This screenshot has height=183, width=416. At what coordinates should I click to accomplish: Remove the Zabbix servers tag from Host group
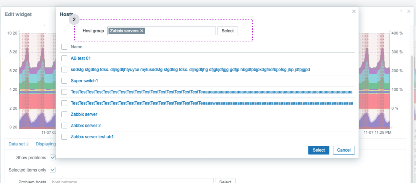pos(142,31)
